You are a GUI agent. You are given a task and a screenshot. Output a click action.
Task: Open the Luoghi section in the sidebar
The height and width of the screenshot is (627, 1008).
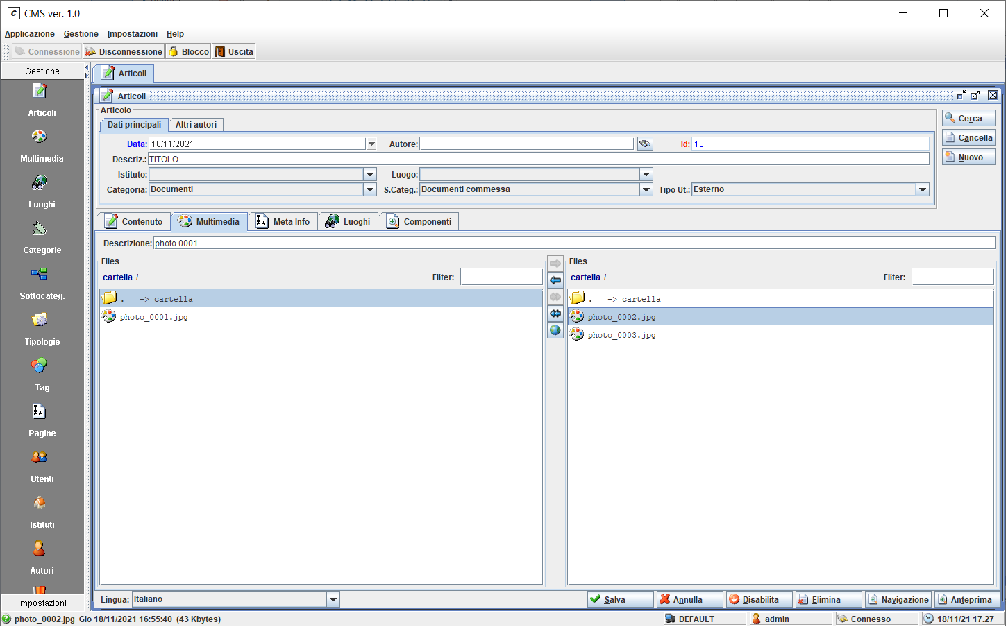point(42,192)
